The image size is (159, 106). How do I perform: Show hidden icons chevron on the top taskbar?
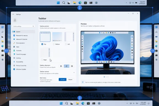point(126,3)
